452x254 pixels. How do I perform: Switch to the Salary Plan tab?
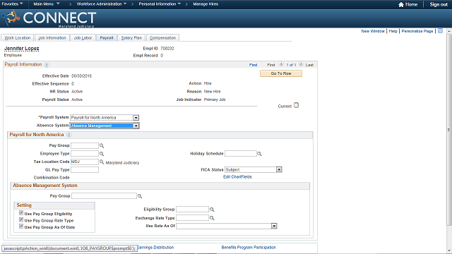131,37
